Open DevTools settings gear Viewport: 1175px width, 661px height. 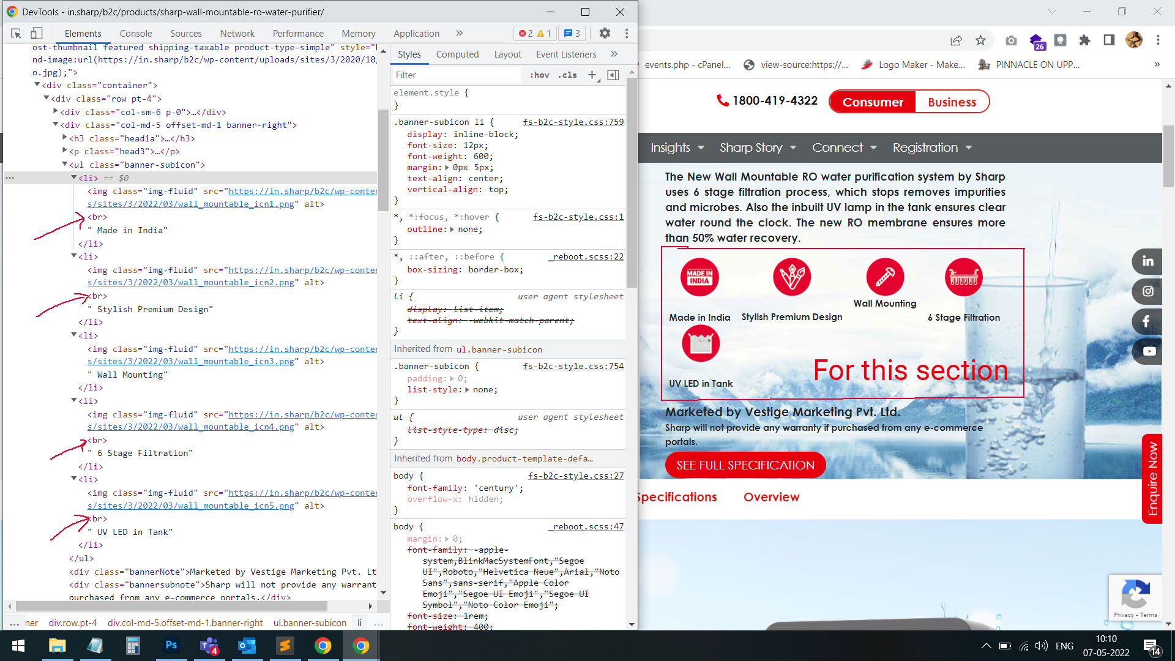[605, 34]
